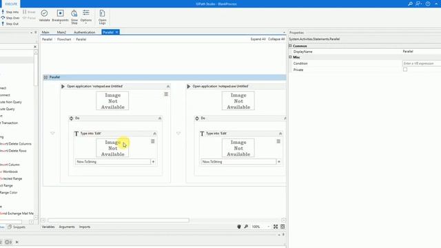Click the Step Into debug button
This screenshot has width=441, height=248.
tap(10, 12)
